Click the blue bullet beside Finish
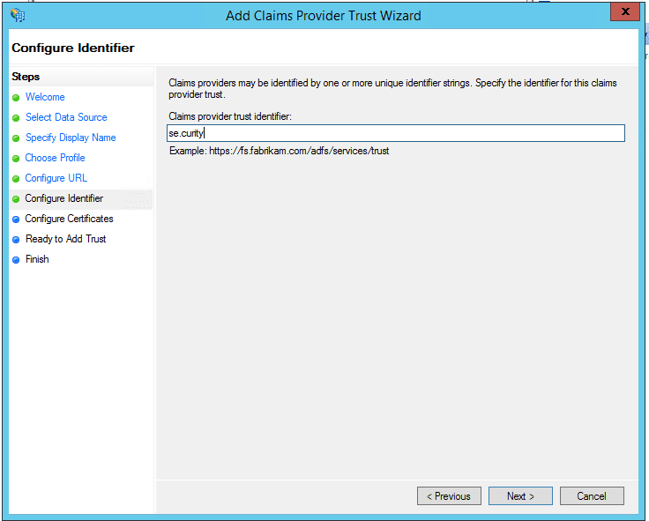 [16, 260]
